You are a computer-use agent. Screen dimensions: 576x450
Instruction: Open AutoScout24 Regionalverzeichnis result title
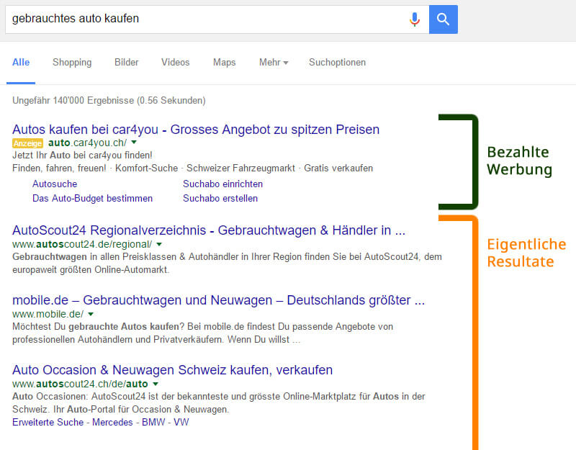tap(209, 230)
